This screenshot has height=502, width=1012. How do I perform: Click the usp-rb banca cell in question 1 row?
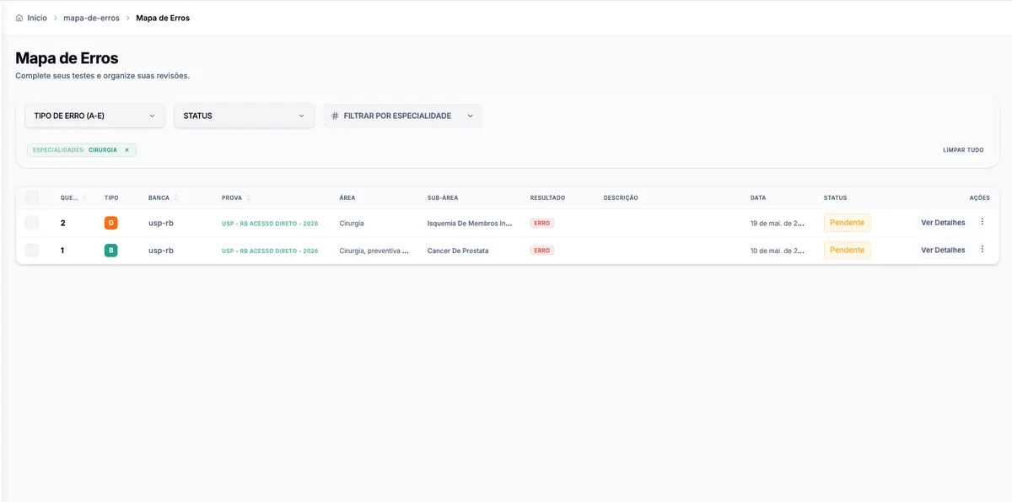coord(161,251)
